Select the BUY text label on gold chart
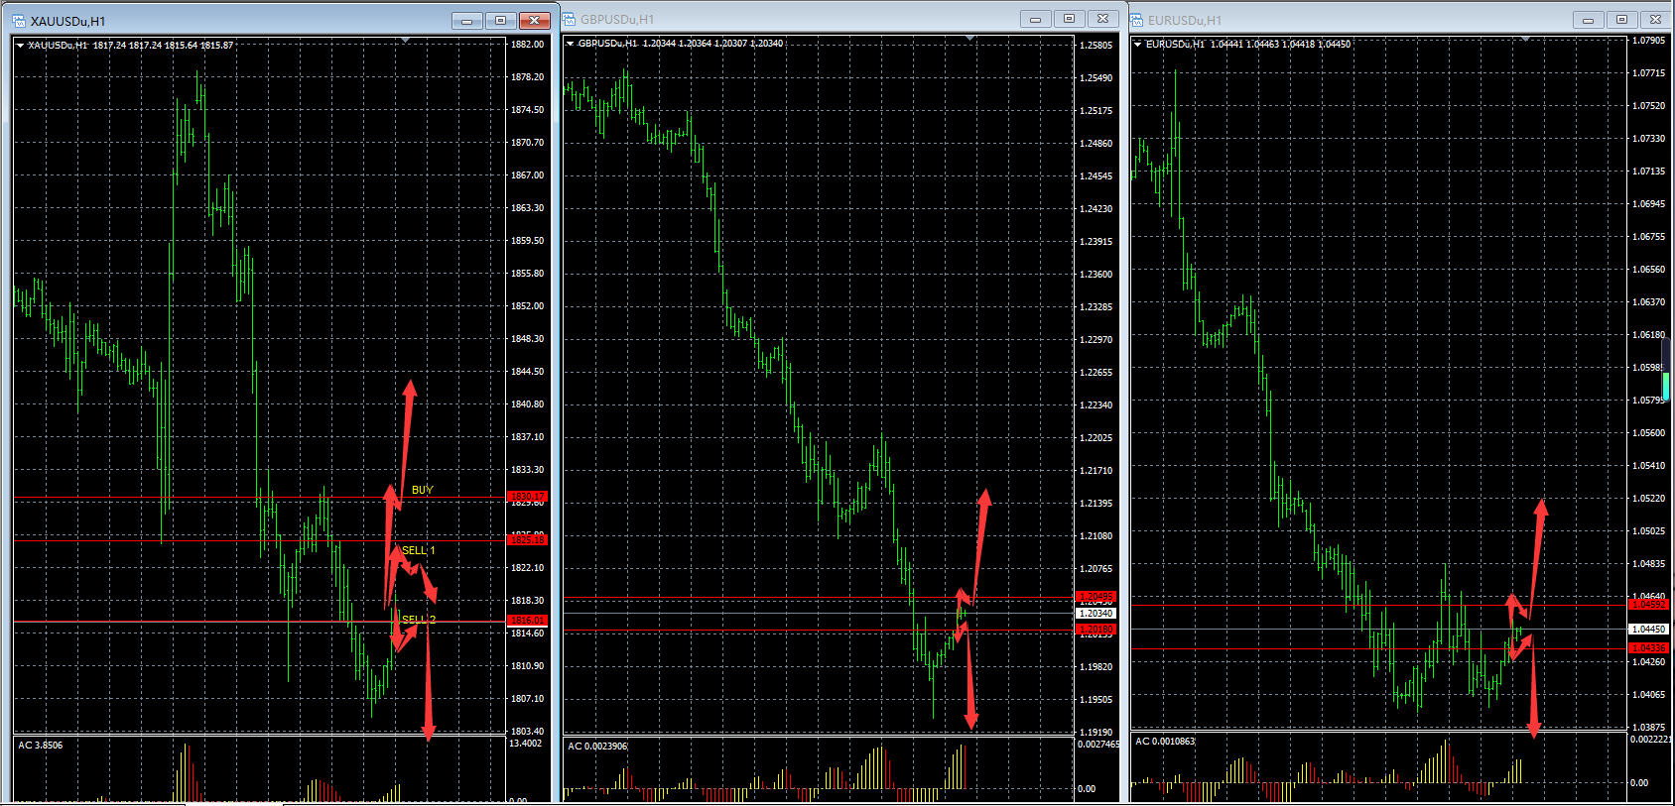The height and width of the screenshot is (806, 1675). 422,490
